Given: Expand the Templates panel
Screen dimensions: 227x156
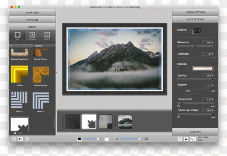Looking at the screenshot, I should [32, 19].
